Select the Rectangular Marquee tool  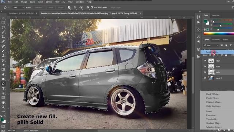(x=3, y=23)
